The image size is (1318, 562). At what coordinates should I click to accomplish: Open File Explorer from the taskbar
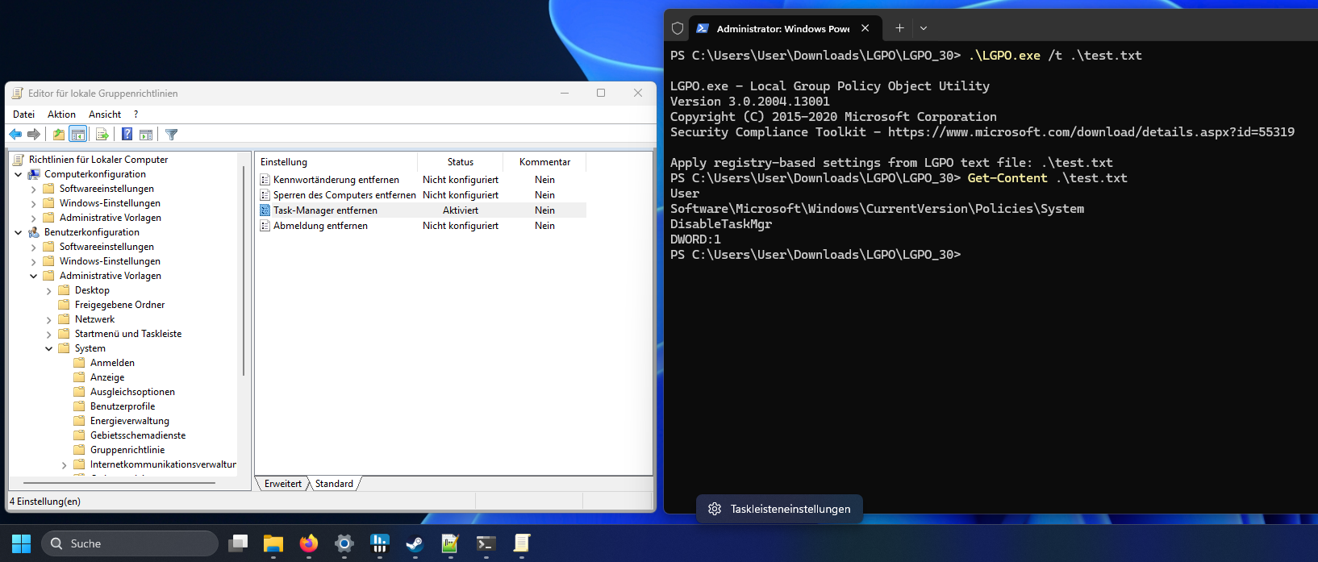tap(273, 543)
